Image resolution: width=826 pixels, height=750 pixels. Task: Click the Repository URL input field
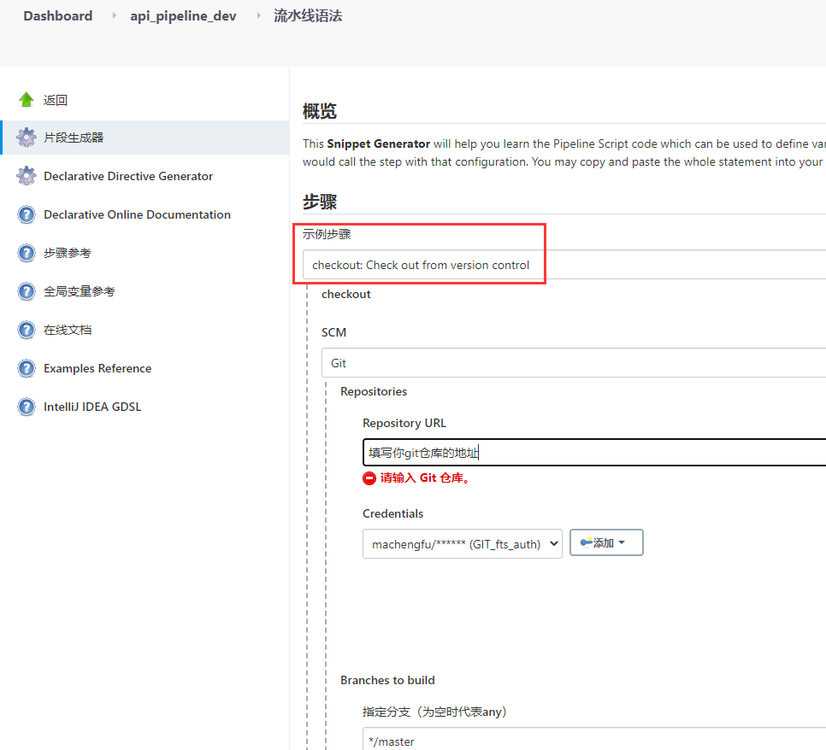594,452
